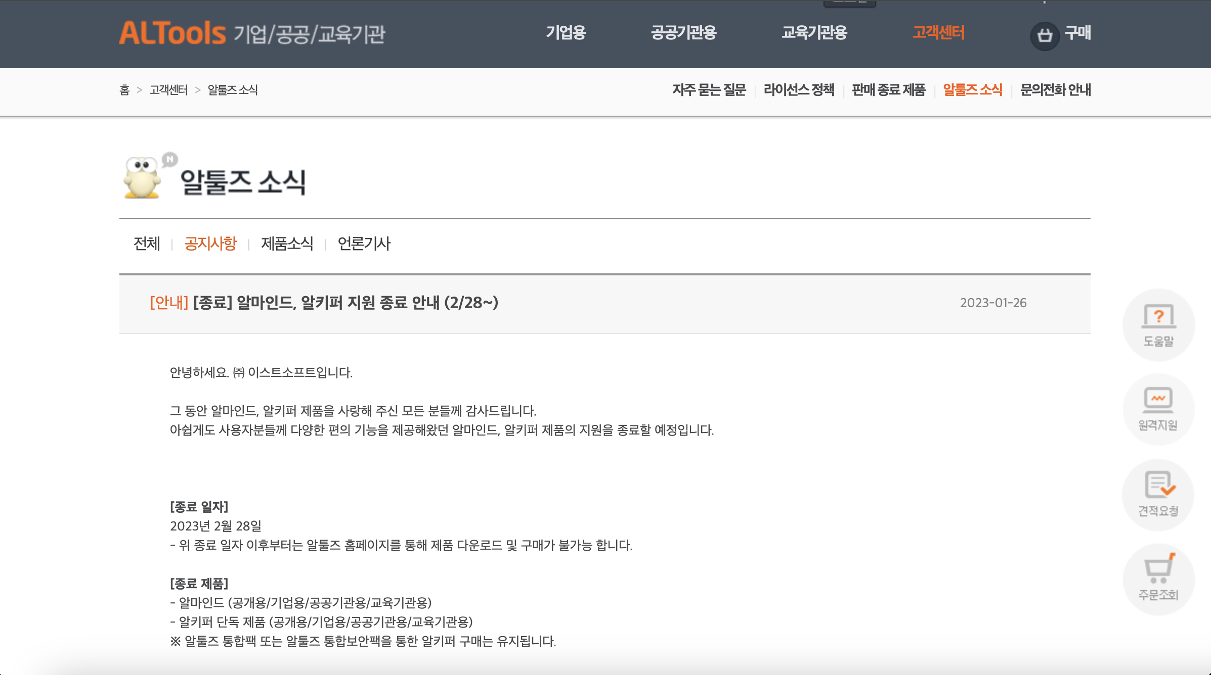
Task: Open the shopping basket 구매 icon
Action: (1045, 35)
